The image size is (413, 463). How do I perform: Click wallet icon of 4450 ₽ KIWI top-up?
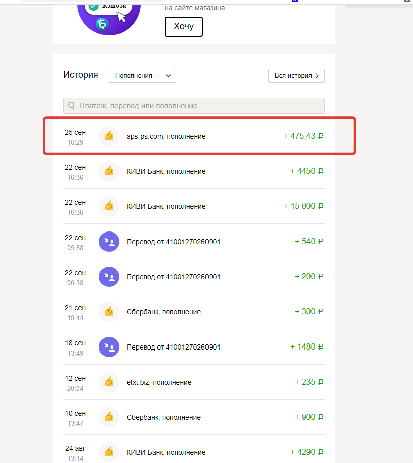point(109,171)
